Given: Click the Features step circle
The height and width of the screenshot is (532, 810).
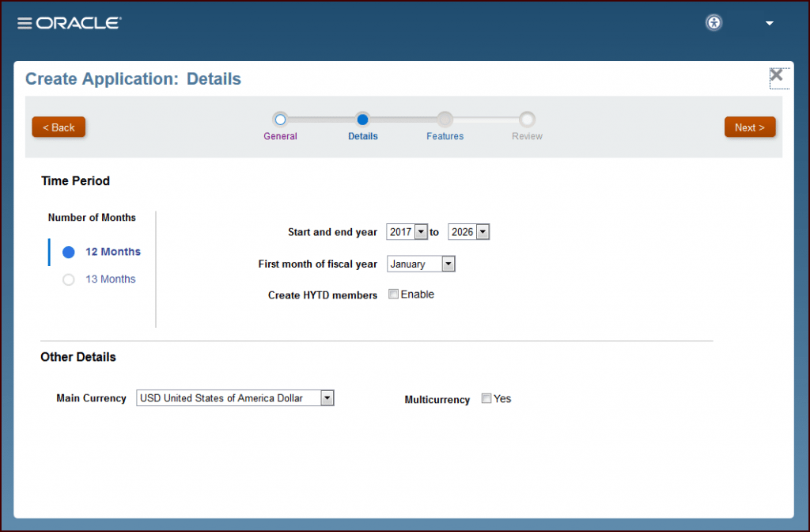Looking at the screenshot, I should click(x=445, y=120).
